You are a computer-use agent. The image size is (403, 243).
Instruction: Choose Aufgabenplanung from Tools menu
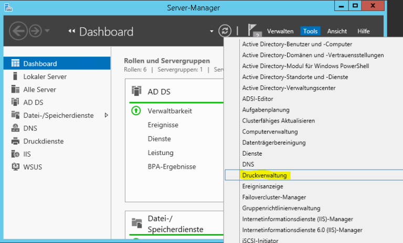pyautogui.click(x=266, y=110)
